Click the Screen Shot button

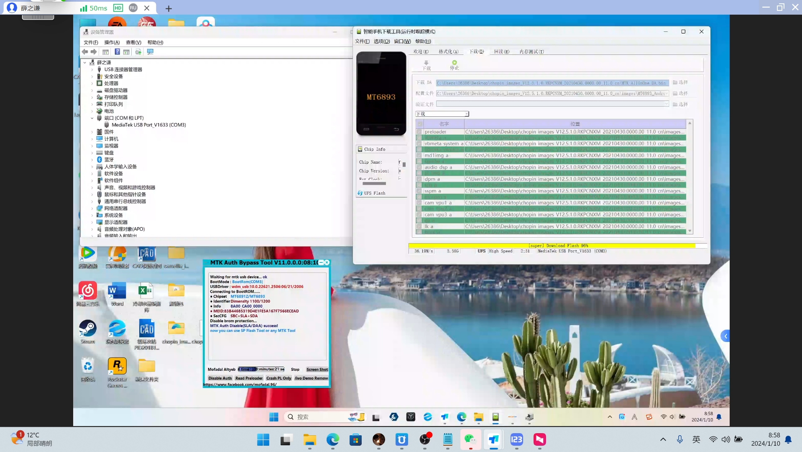click(317, 369)
